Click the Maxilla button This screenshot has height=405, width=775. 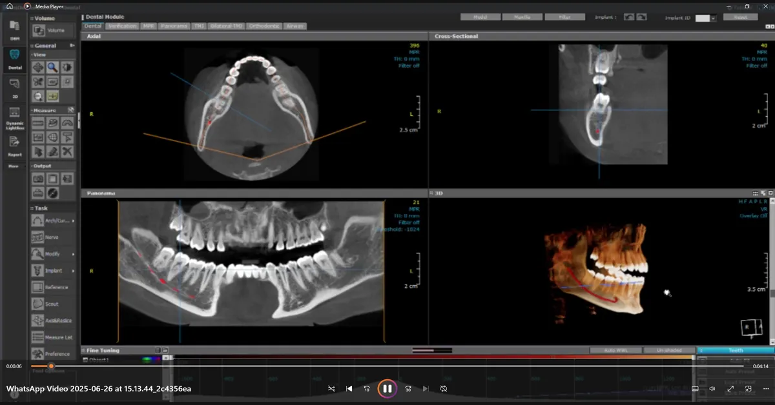point(522,17)
